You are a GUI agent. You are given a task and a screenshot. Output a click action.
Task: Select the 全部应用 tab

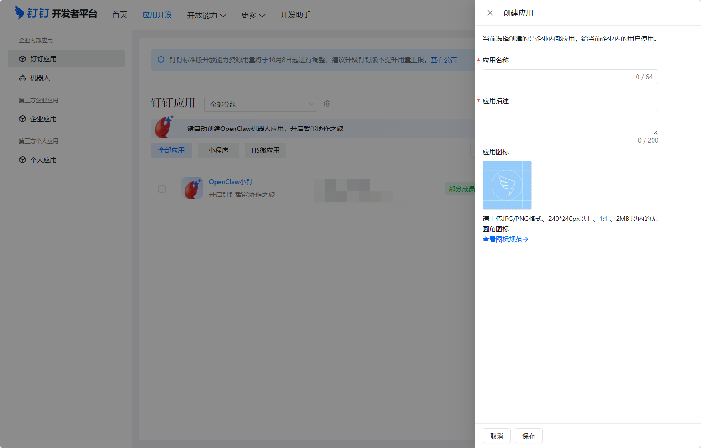(171, 150)
